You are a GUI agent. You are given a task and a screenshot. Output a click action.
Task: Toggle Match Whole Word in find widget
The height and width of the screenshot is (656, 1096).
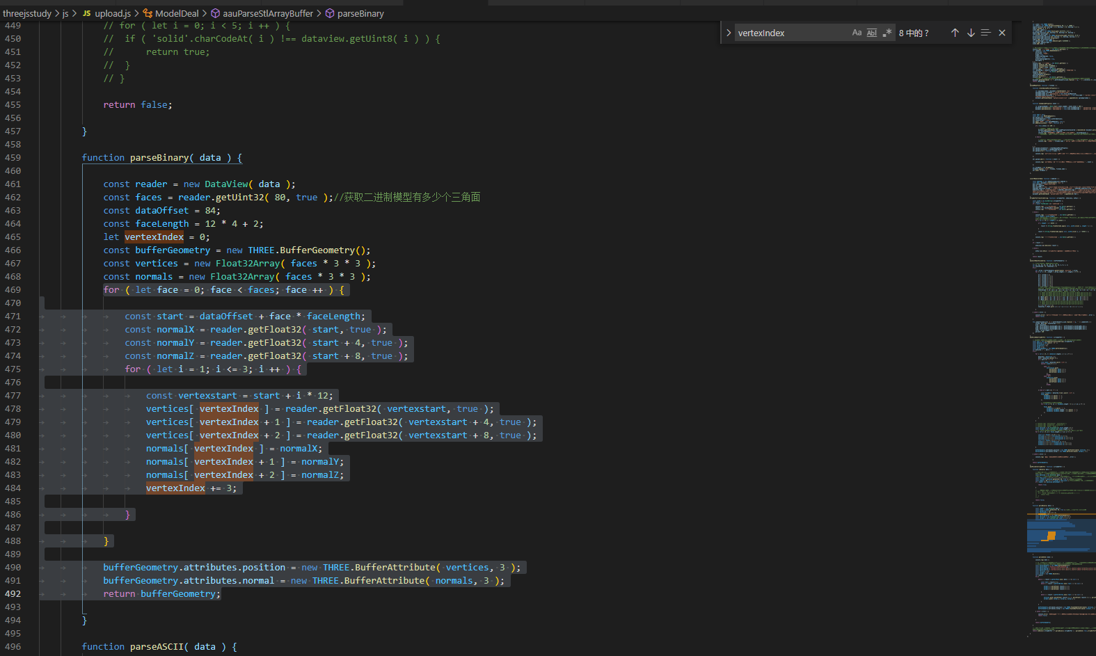pos(872,33)
